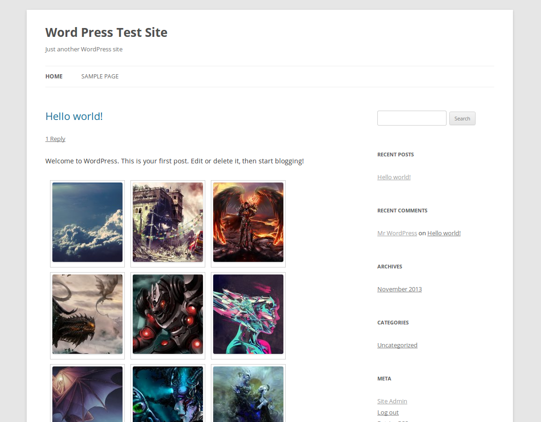541x422 pixels.
Task: Open the dragons in clouds thumbnail
Action: click(x=87, y=314)
